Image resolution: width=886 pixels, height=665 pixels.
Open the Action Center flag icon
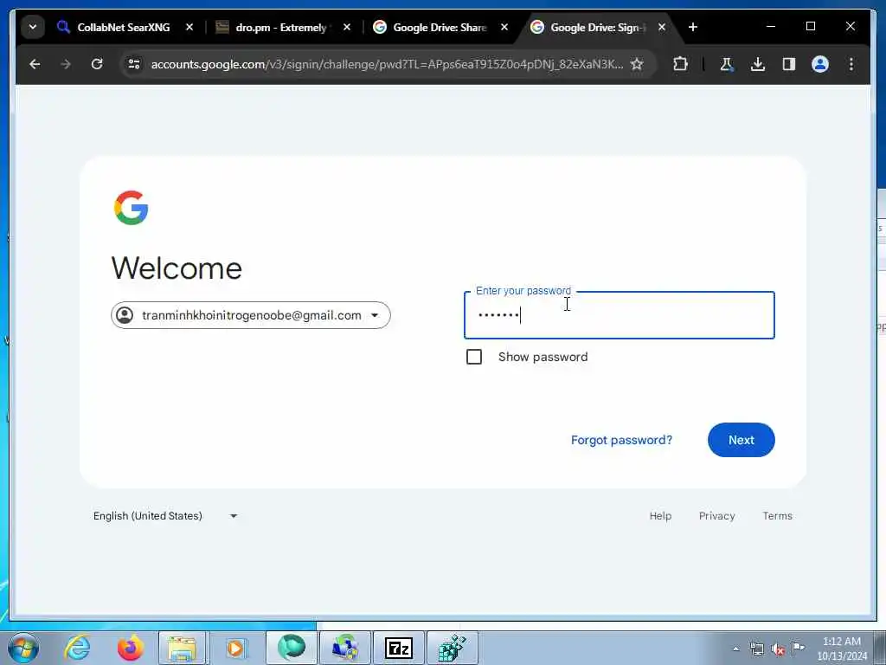pos(799,649)
